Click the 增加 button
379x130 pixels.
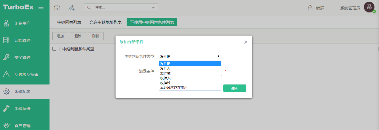point(60,36)
